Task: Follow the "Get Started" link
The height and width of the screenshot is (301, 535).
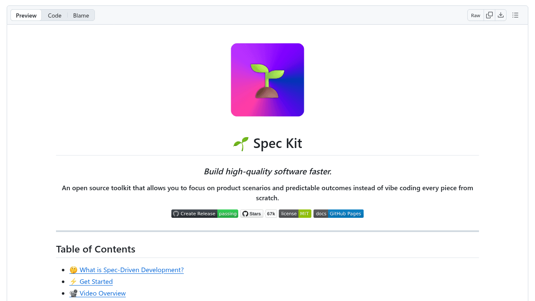Action: point(95,281)
